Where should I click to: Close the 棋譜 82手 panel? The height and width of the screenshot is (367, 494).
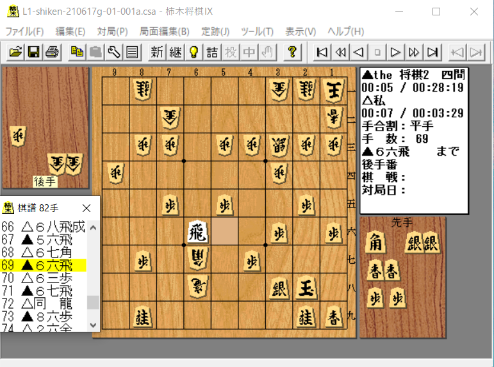pos(87,208)
